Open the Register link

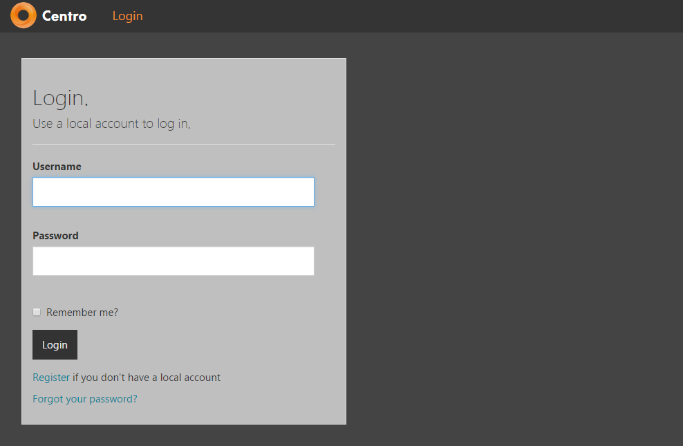pos(51,378)
